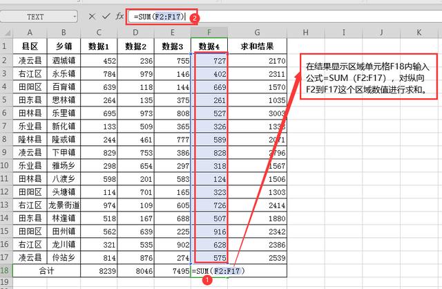The height and width of the screenshot is (289, 442).
Task: Click data cell with value 979
Action: tap(135, 74)
